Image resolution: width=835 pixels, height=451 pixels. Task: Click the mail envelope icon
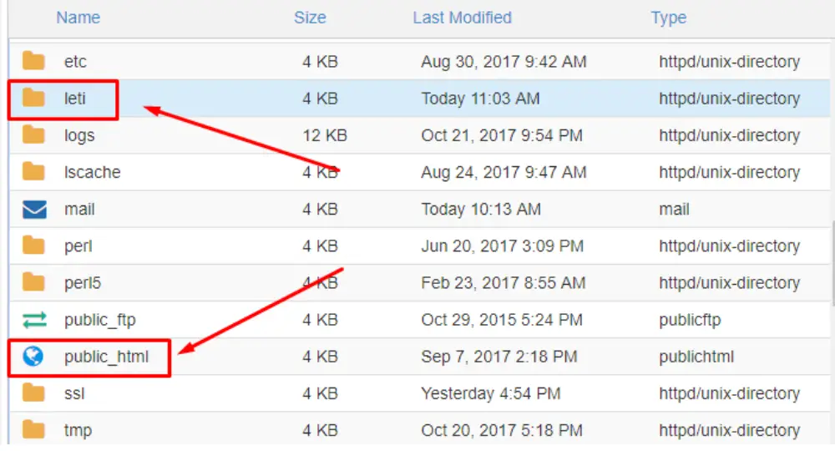[x=34, y=210]
